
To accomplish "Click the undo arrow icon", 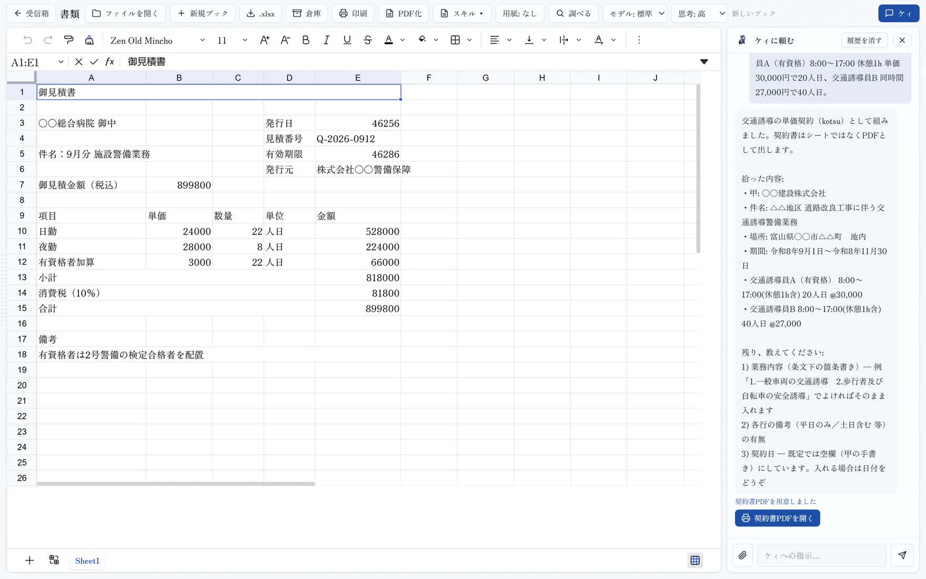I will [28, 40].
